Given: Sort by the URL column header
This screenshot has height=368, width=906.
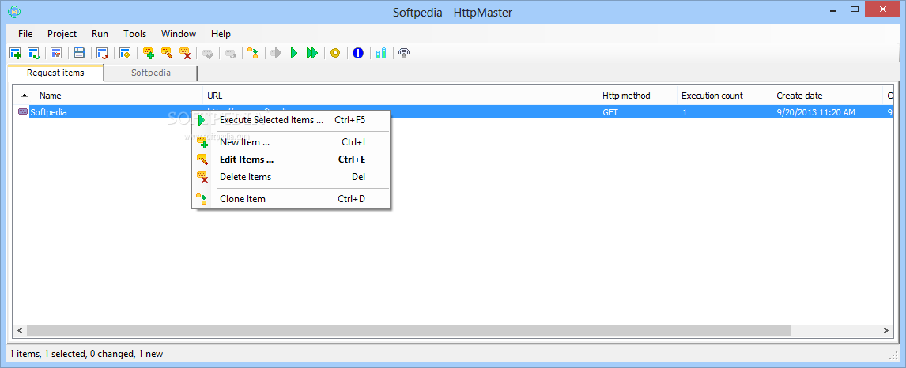Looking at the screenshot, I should (215, 96).
